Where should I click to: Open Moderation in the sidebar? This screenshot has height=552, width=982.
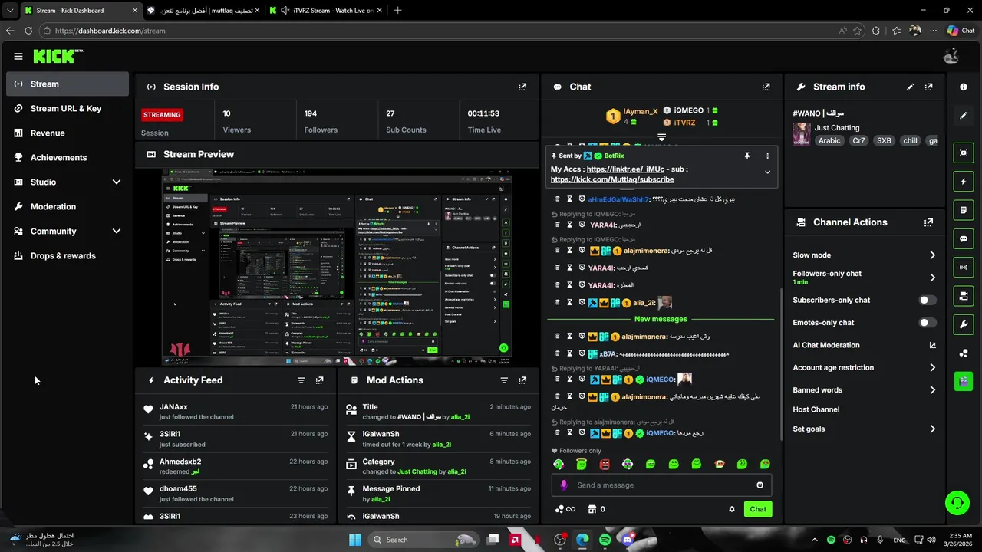tap(68, 207)
